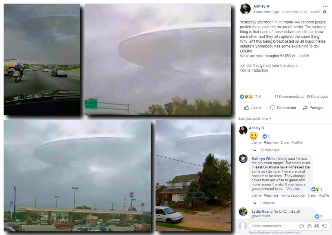Image resolution: width=332 pixels, height=235 pixels.
Task: Click the Partager button
Action: click(313, 108)
